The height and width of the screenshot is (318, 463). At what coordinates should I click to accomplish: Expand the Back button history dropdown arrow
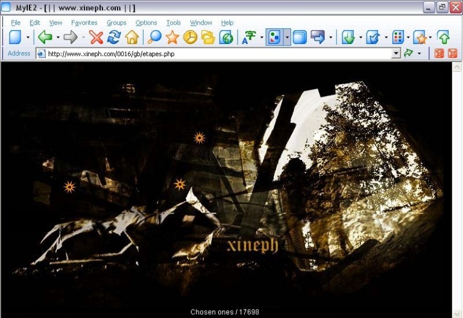(58, 37)
